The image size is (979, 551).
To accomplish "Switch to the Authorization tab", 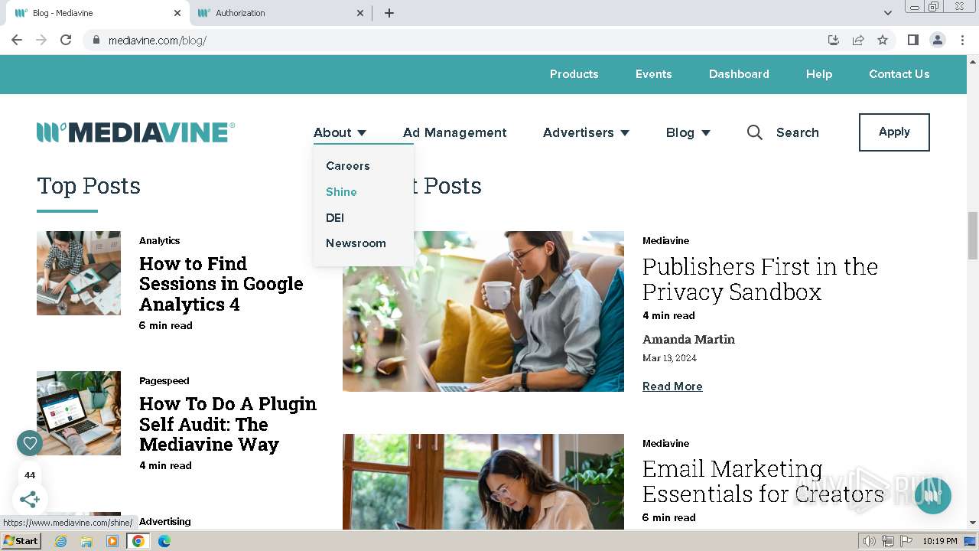I will tap(279, 13).
